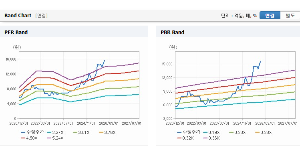Switch to the 별도 tab
Screen dimensions: 300x146
[x=290, y=16]
